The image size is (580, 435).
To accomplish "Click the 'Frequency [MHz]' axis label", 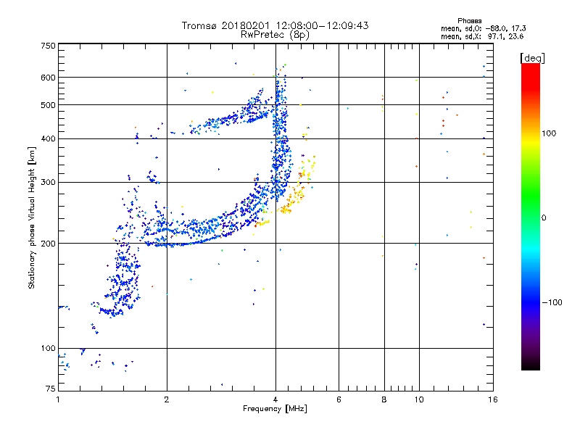I will click(x=275, y=409).
